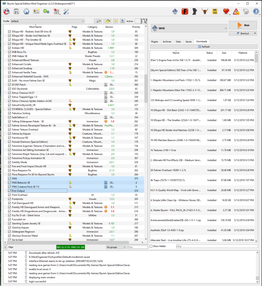Uncheck ElSopa HD - The Smelter SE
Viewport: 262px width, 286px height.
point(10,40)
